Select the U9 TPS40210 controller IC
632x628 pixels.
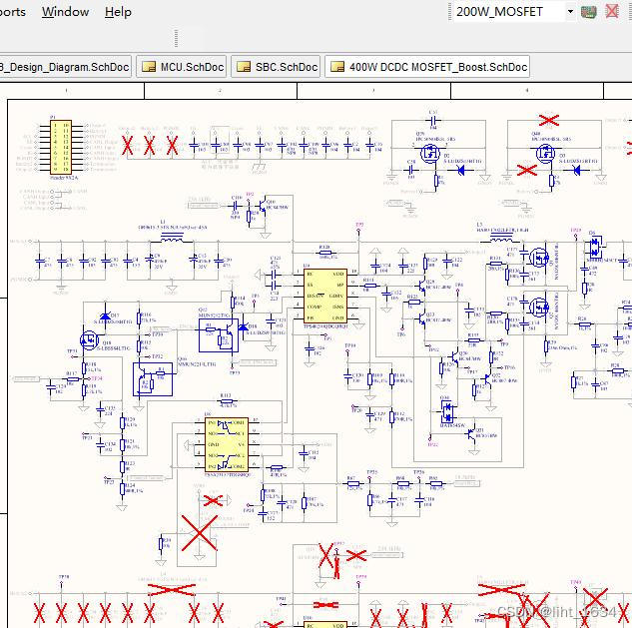[325, 296]
